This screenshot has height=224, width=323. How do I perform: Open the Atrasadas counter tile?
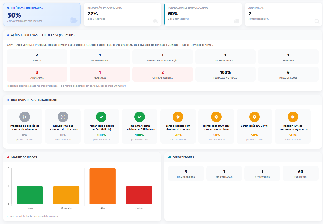pos(37,74)
